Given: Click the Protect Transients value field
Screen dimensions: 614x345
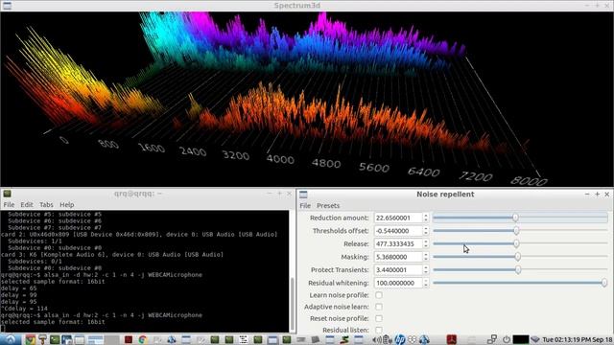Looking at the screenshot, I should coord(398,270).
